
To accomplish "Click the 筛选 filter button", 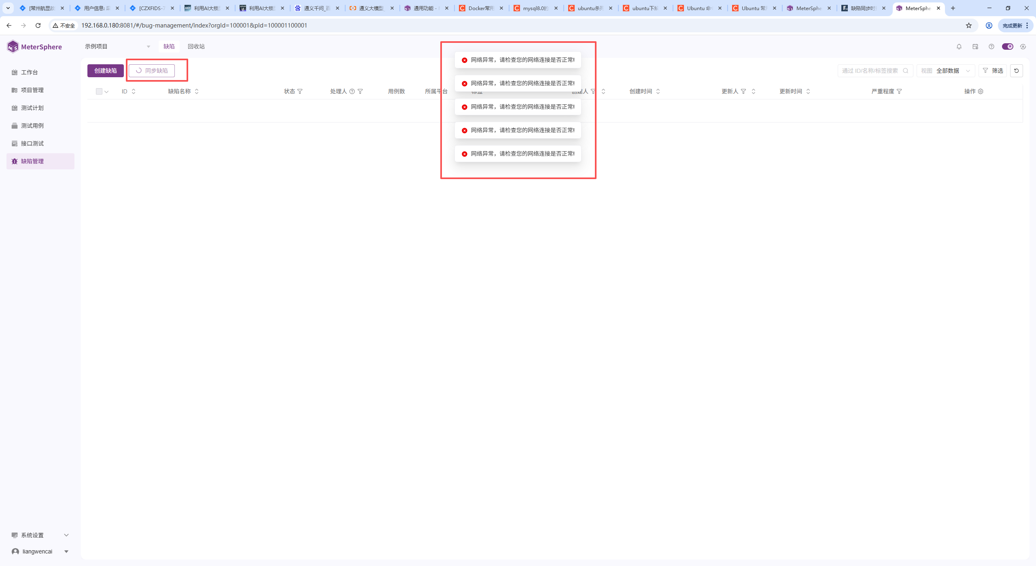I will click(x=993, y=71).
